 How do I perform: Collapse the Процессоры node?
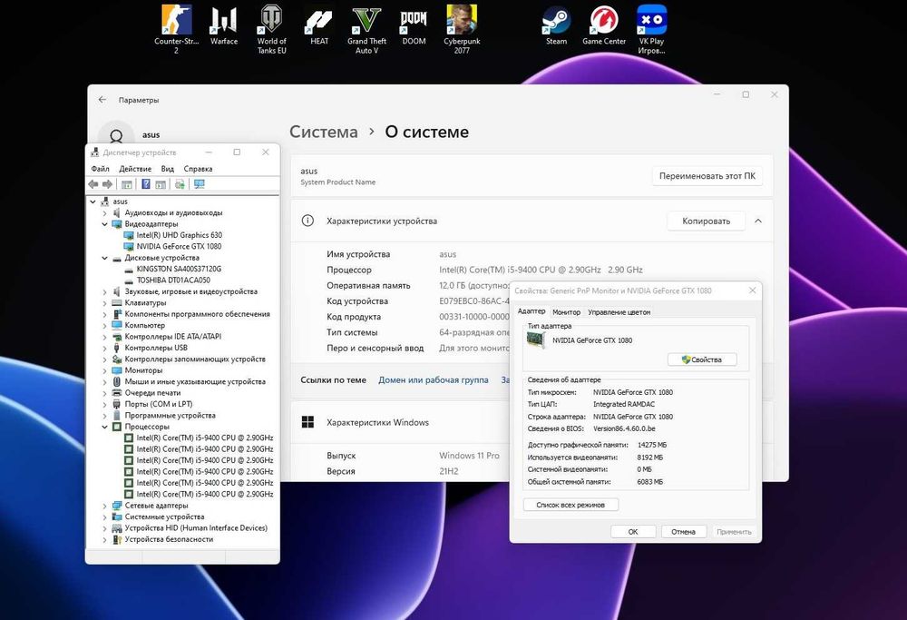click(x=104, y=428)
